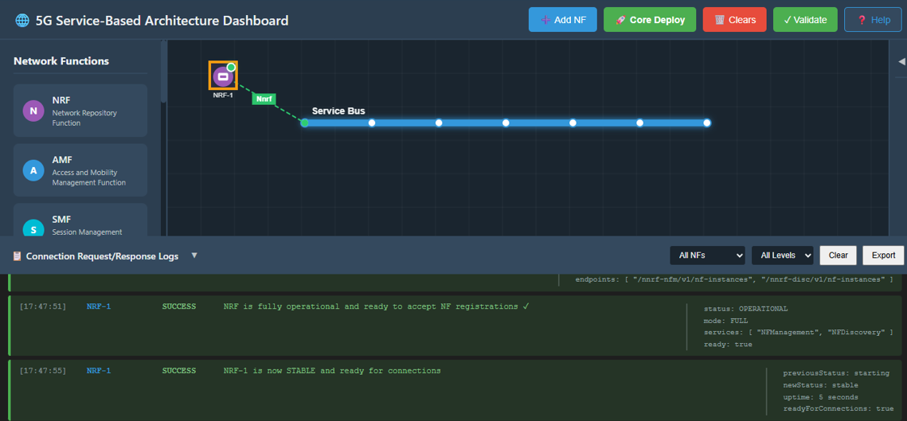Screen dimensions: 907x421
Task: Open the Help button
Action: [873, 20]
